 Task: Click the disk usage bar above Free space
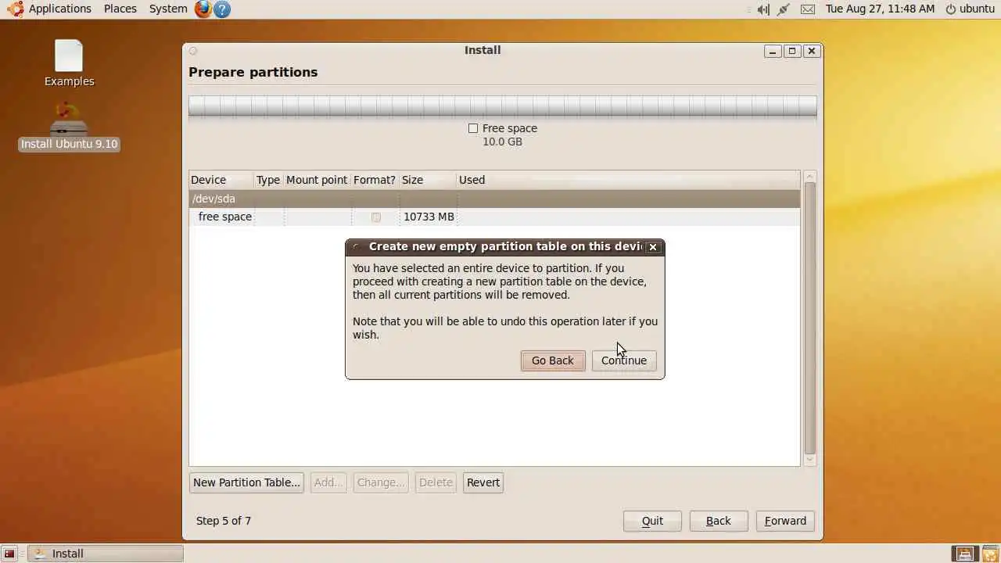pos(503,106)
